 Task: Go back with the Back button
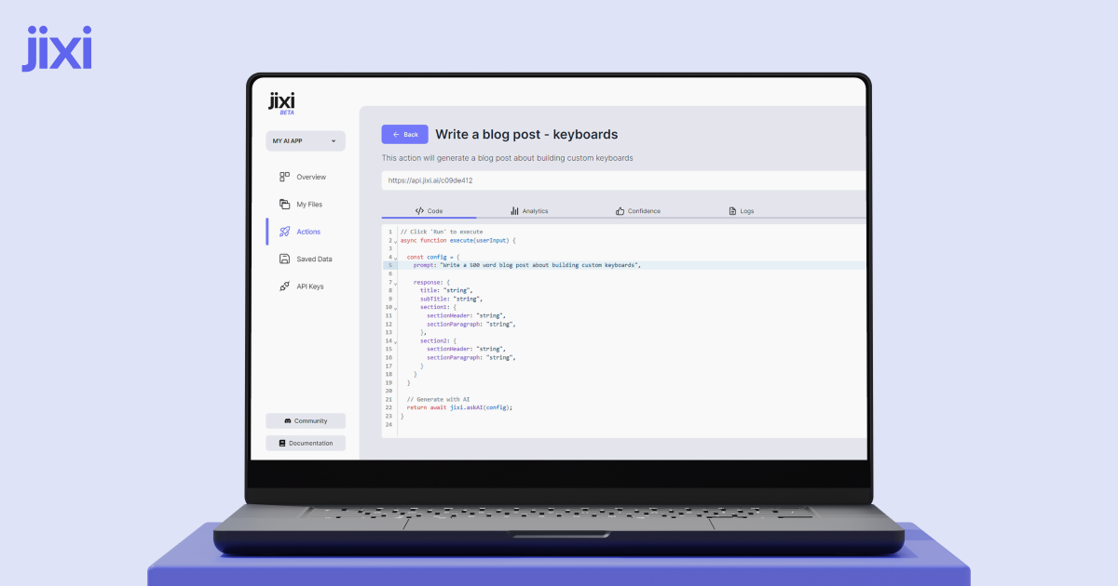(x=404, y=134)
